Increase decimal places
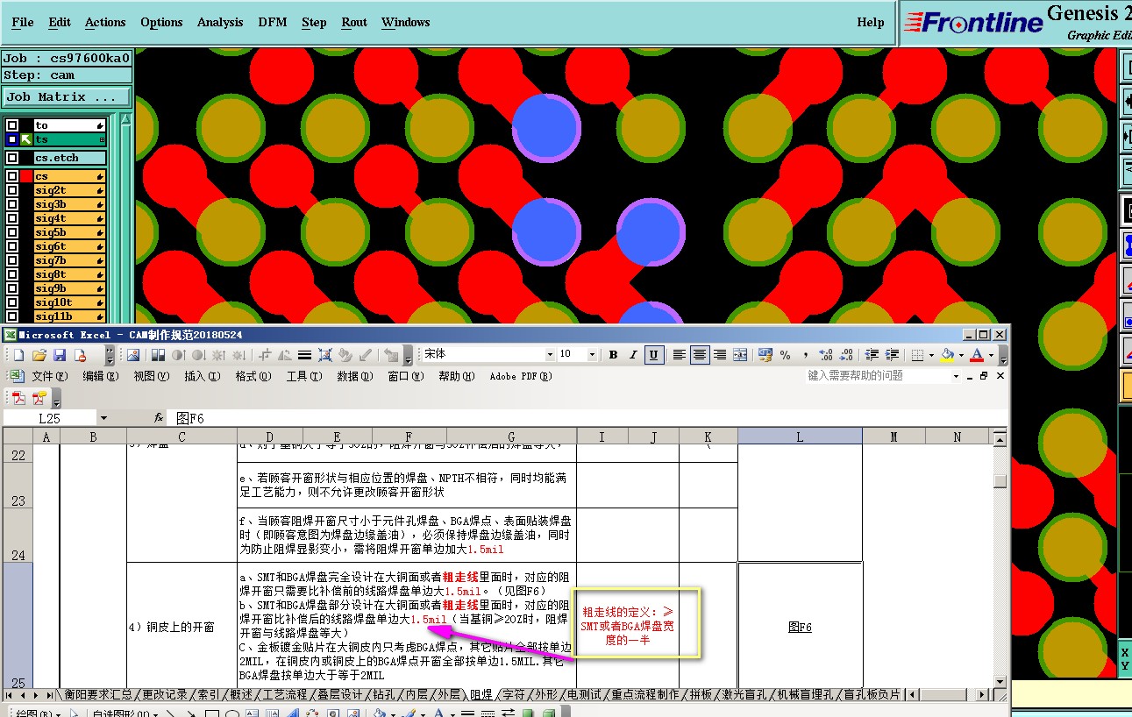 tap(826, 355)
